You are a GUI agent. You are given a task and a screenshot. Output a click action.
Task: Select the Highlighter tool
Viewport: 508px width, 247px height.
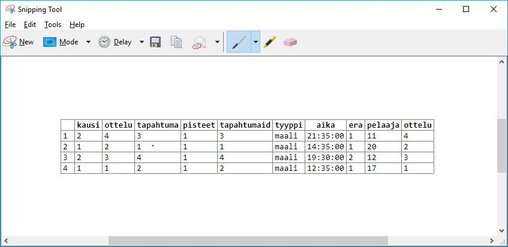(270, 42)
